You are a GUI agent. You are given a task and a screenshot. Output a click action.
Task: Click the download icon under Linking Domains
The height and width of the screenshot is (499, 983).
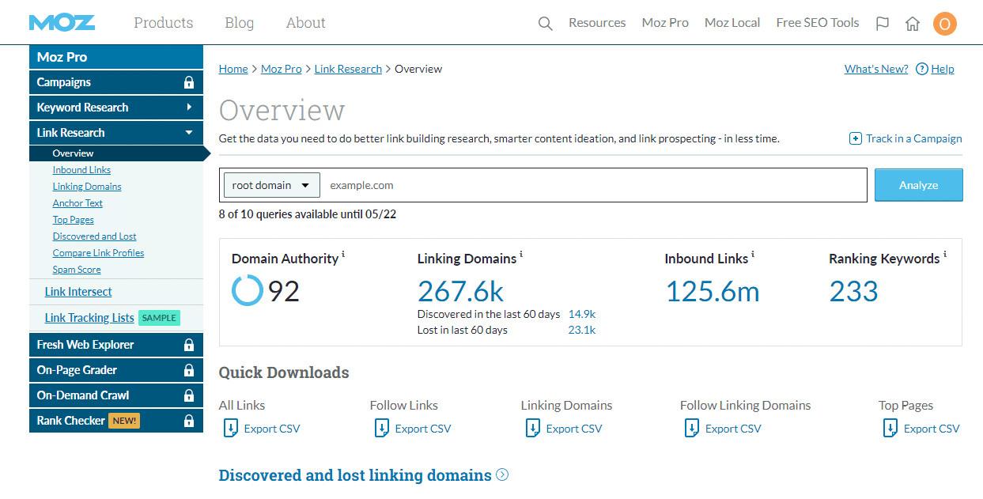(531, 428)
